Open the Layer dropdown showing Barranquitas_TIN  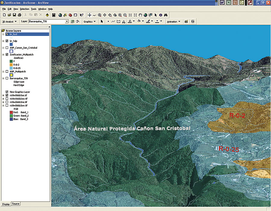(67, 21)
